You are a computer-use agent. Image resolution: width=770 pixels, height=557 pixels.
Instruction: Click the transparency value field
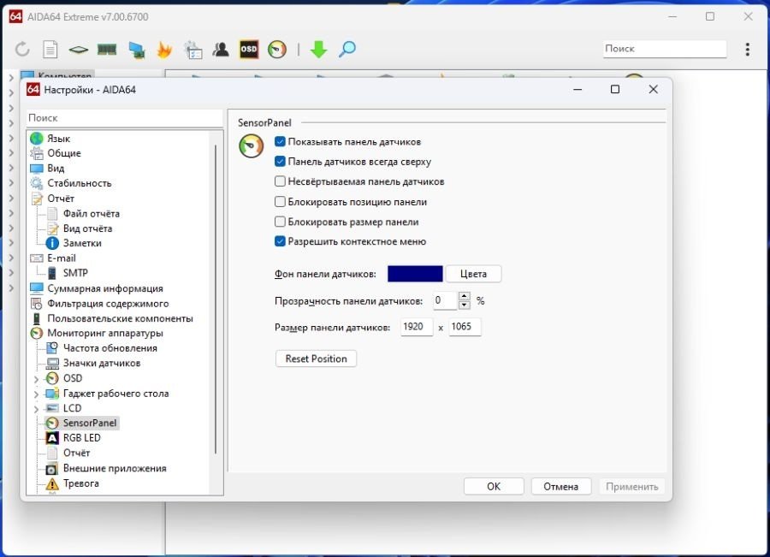click(x=445, y=300)
